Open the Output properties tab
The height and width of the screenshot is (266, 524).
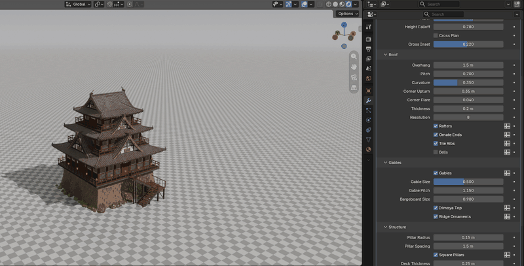(369, 49)
